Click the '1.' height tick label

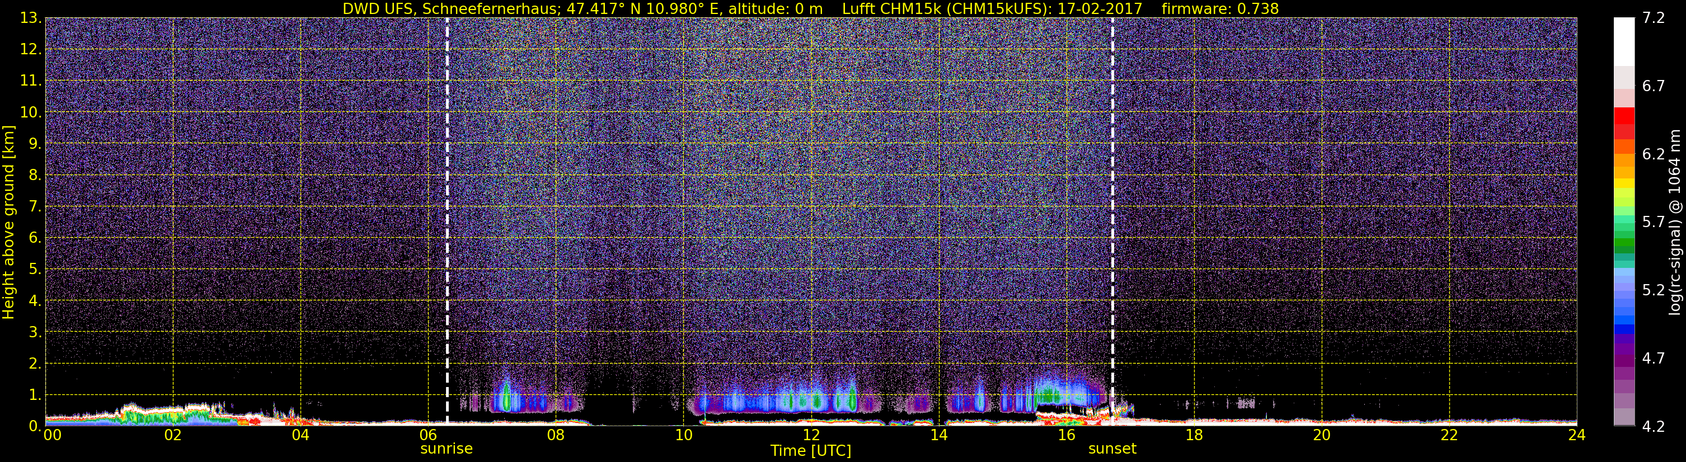(35, 395)
